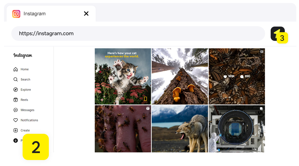Open the monarch butterflies reel thumbnail

pos(237,76)
